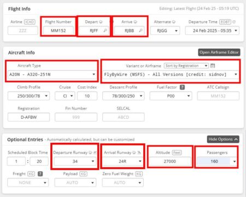246x197 pixels.
Task: Collapse section with Hide Options button
Action: point(223,140)
